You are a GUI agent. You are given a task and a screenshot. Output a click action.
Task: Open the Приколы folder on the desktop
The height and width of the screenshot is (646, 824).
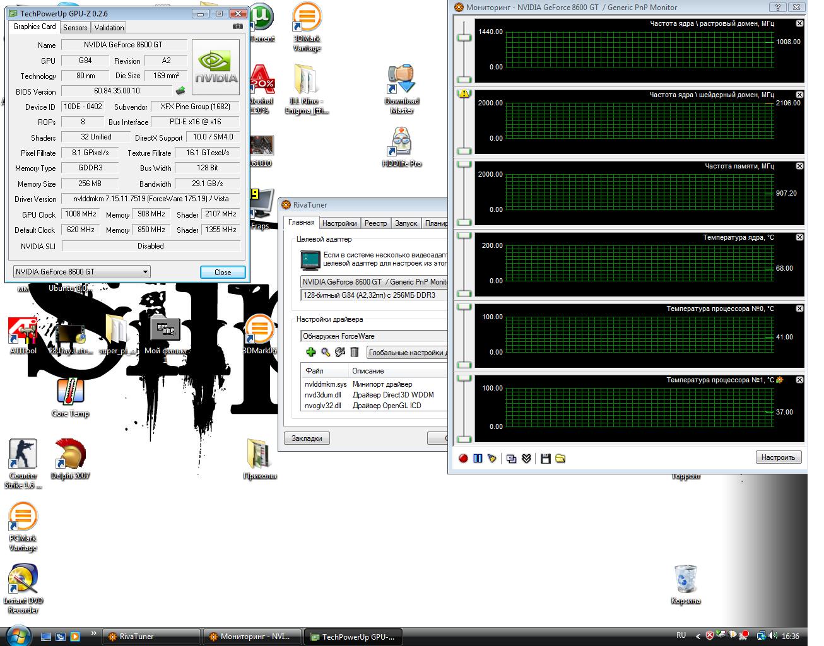(260, 459)
